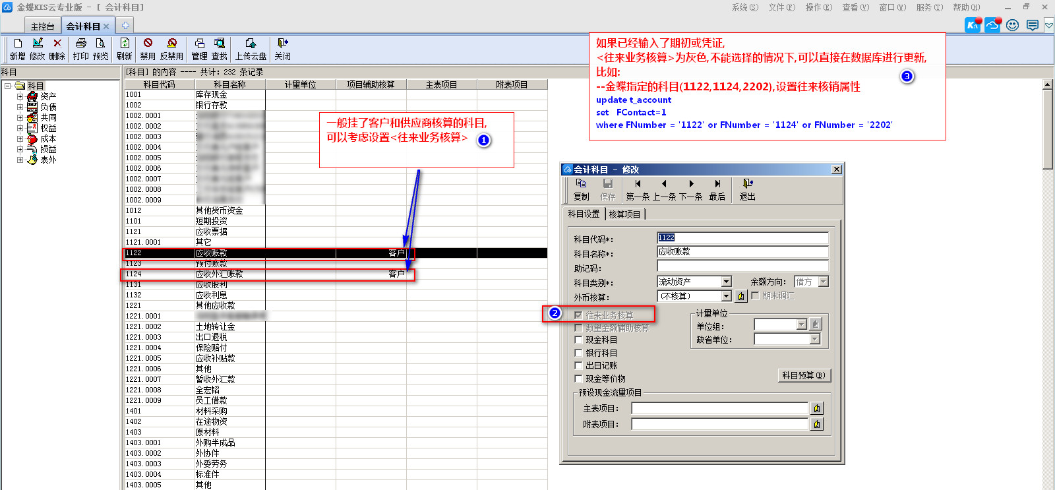The width and height of the screenshot is (1055, 490).
Task: Switch to the 核算项目 tab
Action: tap(624, 214)
